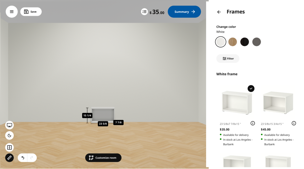The image size is (304, 169).
Task: Open the Filter options
Action: (x=228, y=59)
